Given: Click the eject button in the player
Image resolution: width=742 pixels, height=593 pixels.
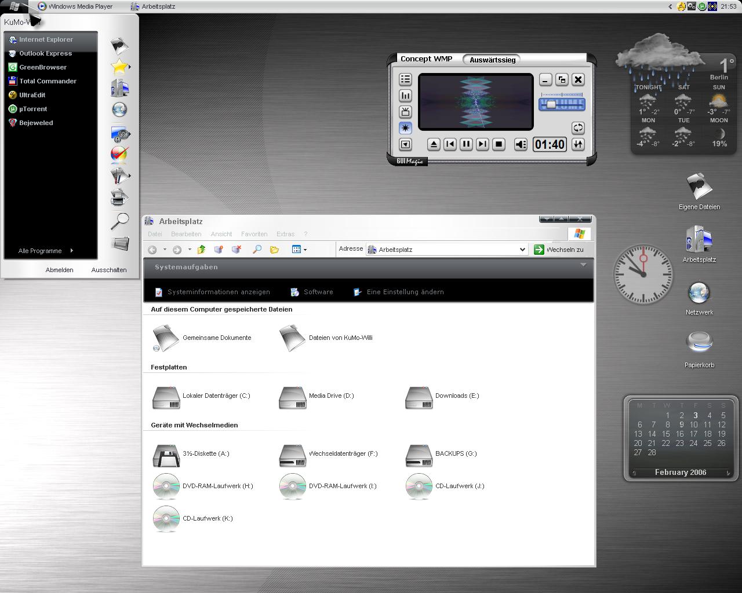Looking at the screenshot, I should coord(434,144).
